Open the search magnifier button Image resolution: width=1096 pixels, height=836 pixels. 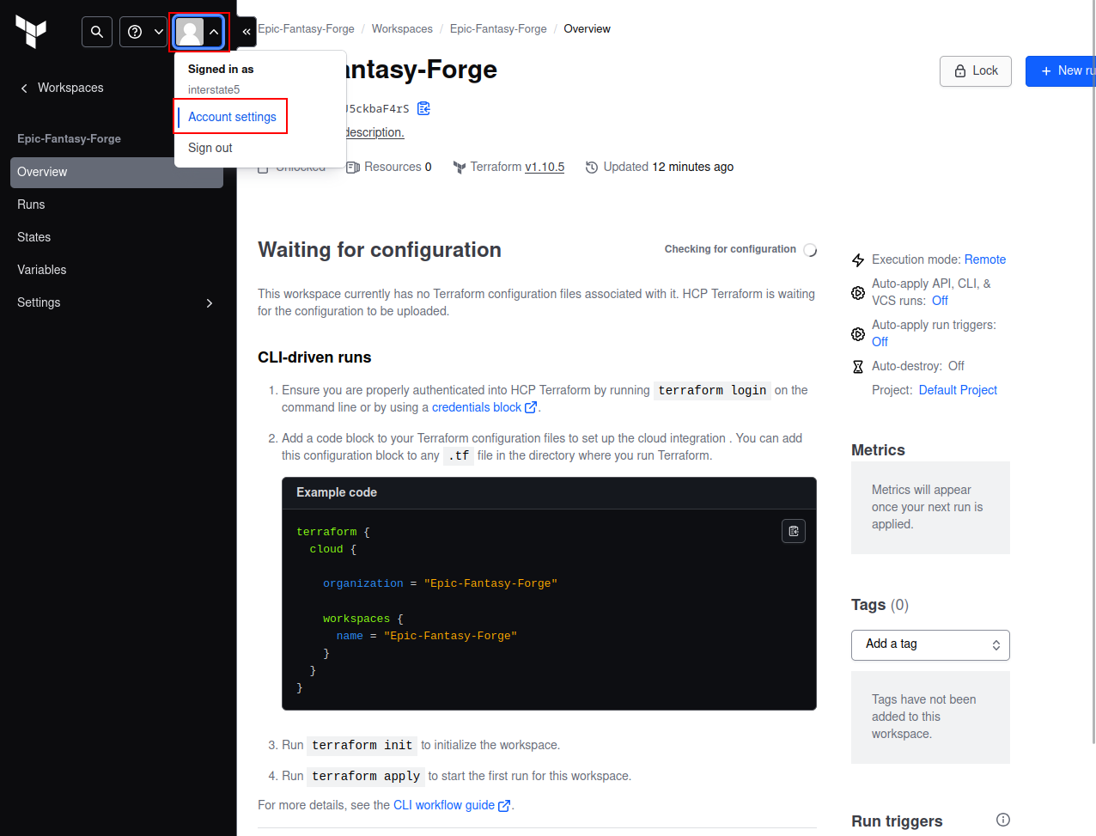97,32
